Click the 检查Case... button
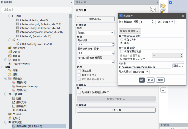This screenshot has height=129, width=188. click(96, 19)
